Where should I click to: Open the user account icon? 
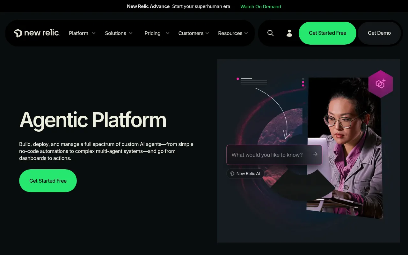tap(289, 33)
